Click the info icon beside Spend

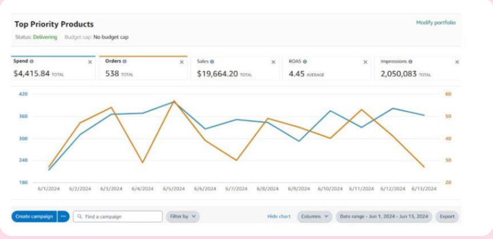[31, 62]
